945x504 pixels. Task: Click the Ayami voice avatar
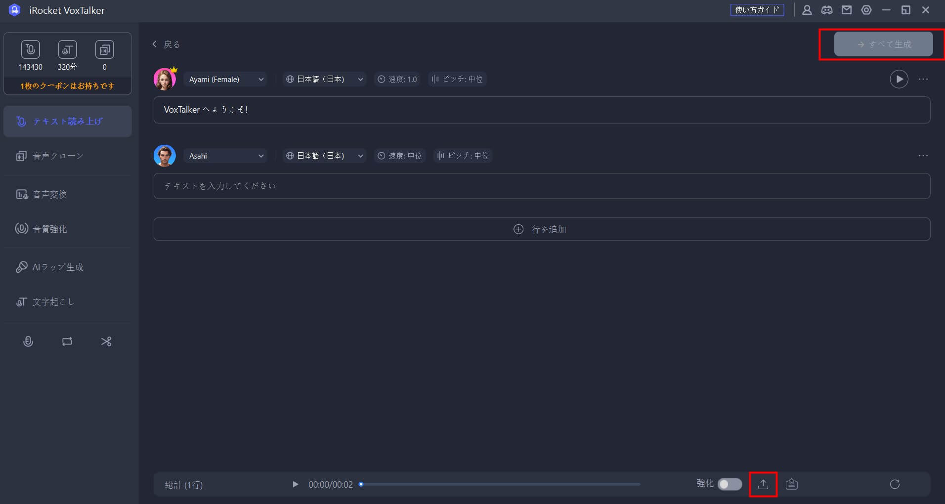click(165, 79)
